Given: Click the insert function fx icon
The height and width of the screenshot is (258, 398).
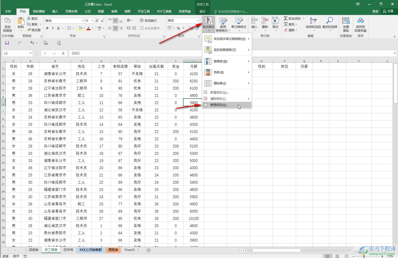Looking at the screenshot, I should (x=63, y=53).
